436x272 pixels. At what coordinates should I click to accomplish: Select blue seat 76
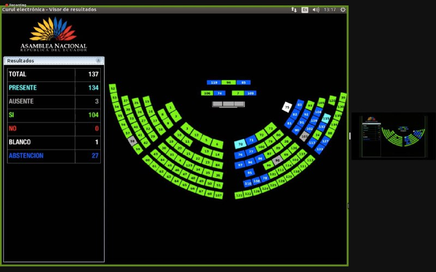(240, 154)
